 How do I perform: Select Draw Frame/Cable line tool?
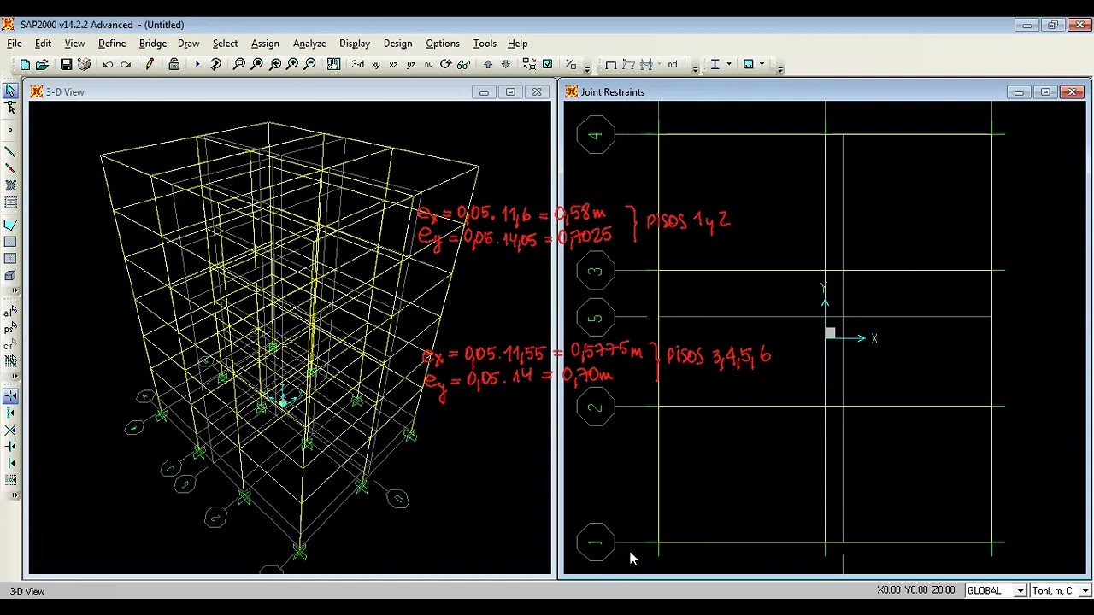[x=10, y=152]
